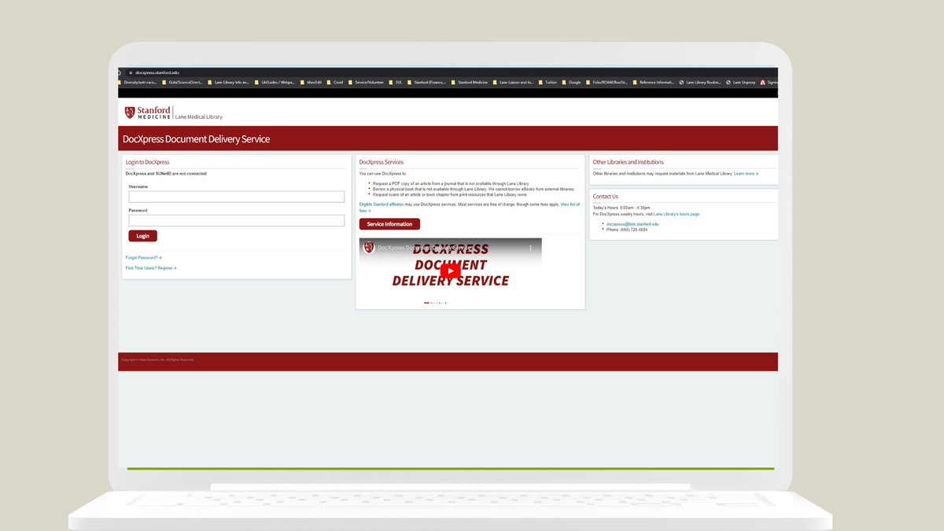This screenshot has width=944, height=531.
Task: Click the SUNetID not connected notice
Action: (166, 173)
